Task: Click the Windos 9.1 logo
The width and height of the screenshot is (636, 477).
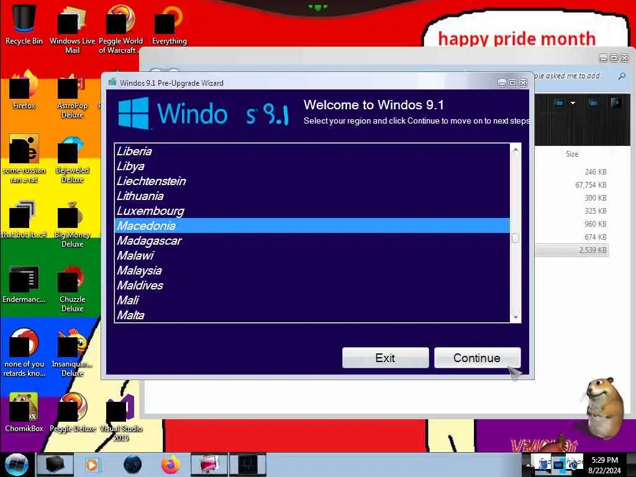Action: (x=203, y=113)
